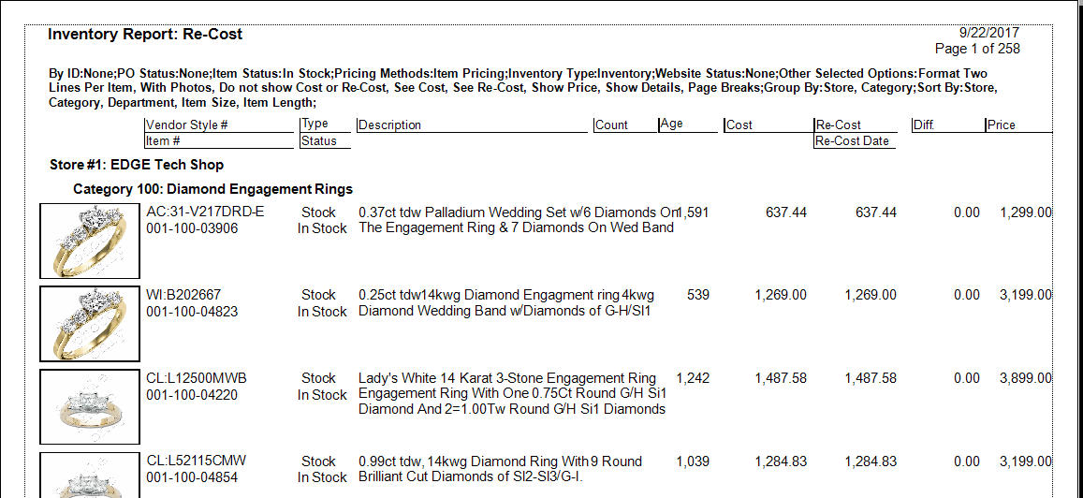Click the Inventory Report: Re-Cost title

(x=145, y=35)
